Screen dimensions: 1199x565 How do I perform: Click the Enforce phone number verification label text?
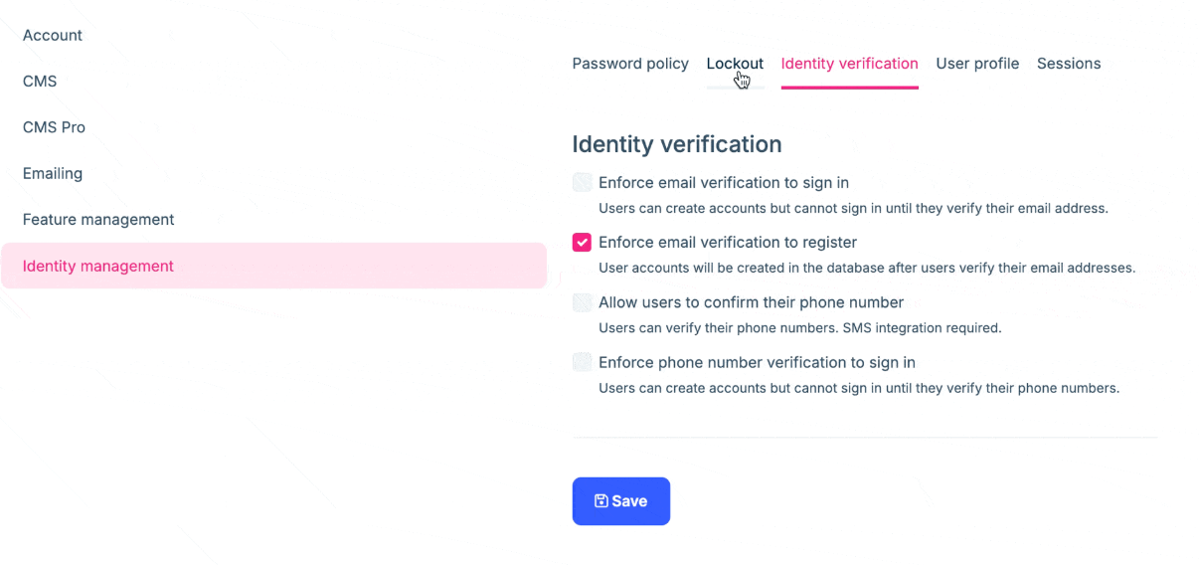(757, 363)
